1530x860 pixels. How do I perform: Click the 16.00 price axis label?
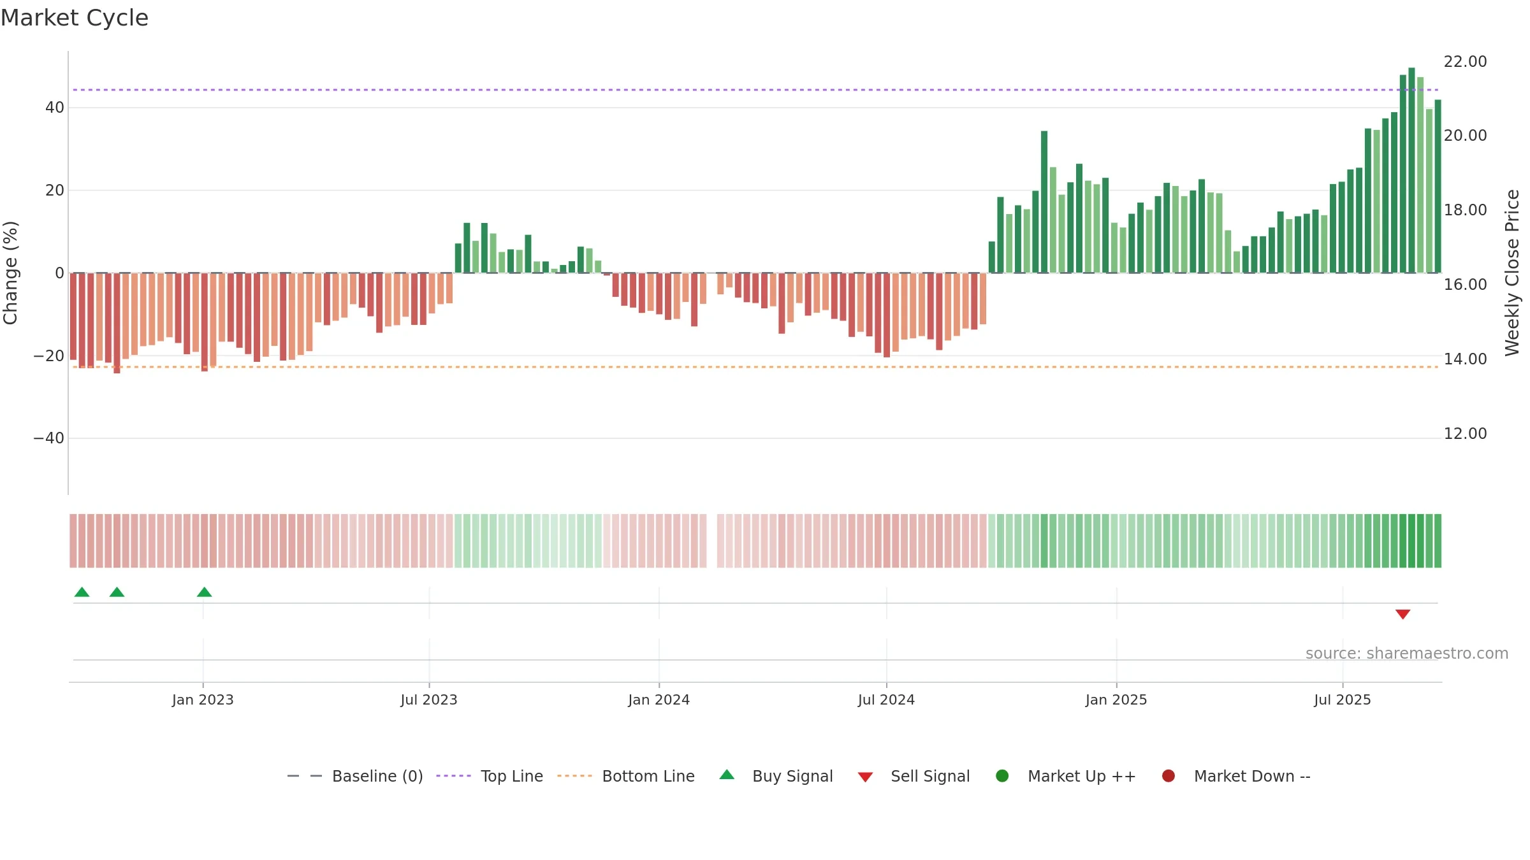click(x=1465, y=284)
